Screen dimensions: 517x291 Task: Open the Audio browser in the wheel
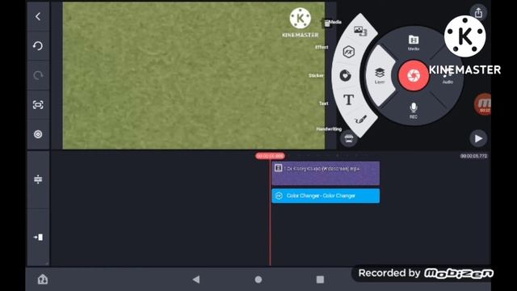point(448,78)
